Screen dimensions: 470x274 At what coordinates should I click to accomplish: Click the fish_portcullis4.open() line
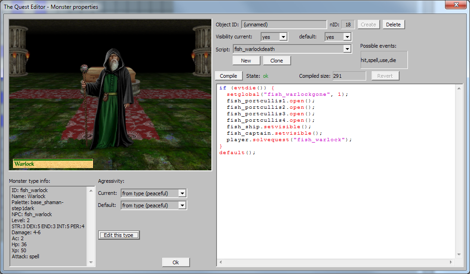[271, 120]
